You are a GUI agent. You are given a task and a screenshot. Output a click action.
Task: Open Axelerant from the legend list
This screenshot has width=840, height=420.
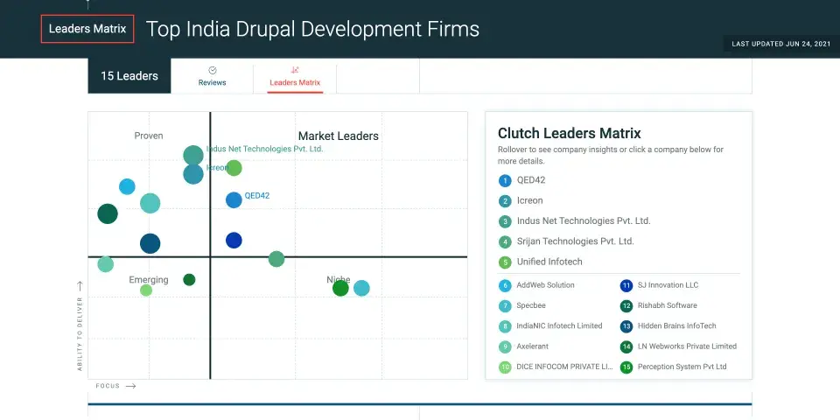pos(533,346)
